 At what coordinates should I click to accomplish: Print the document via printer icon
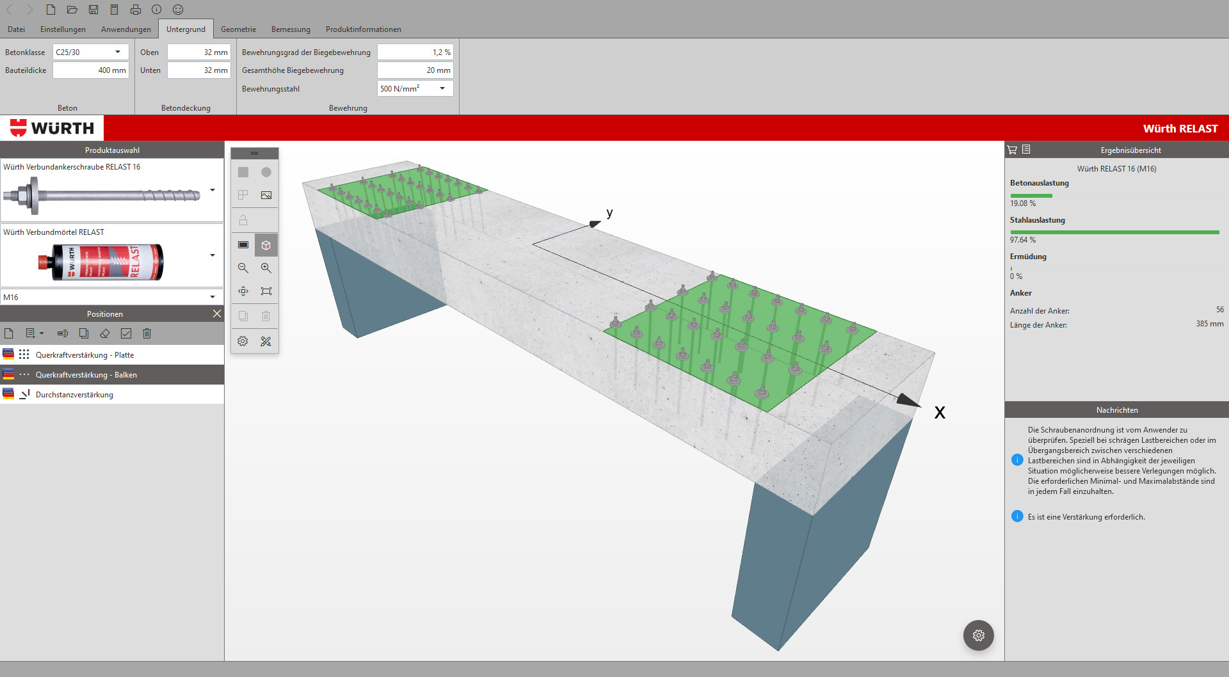pos(136,10)
